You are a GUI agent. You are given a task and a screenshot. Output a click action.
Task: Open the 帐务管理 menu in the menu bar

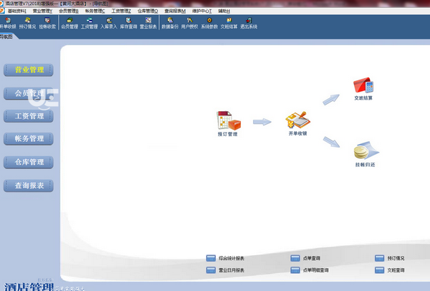pyautogui.click(x=95, y=11)
